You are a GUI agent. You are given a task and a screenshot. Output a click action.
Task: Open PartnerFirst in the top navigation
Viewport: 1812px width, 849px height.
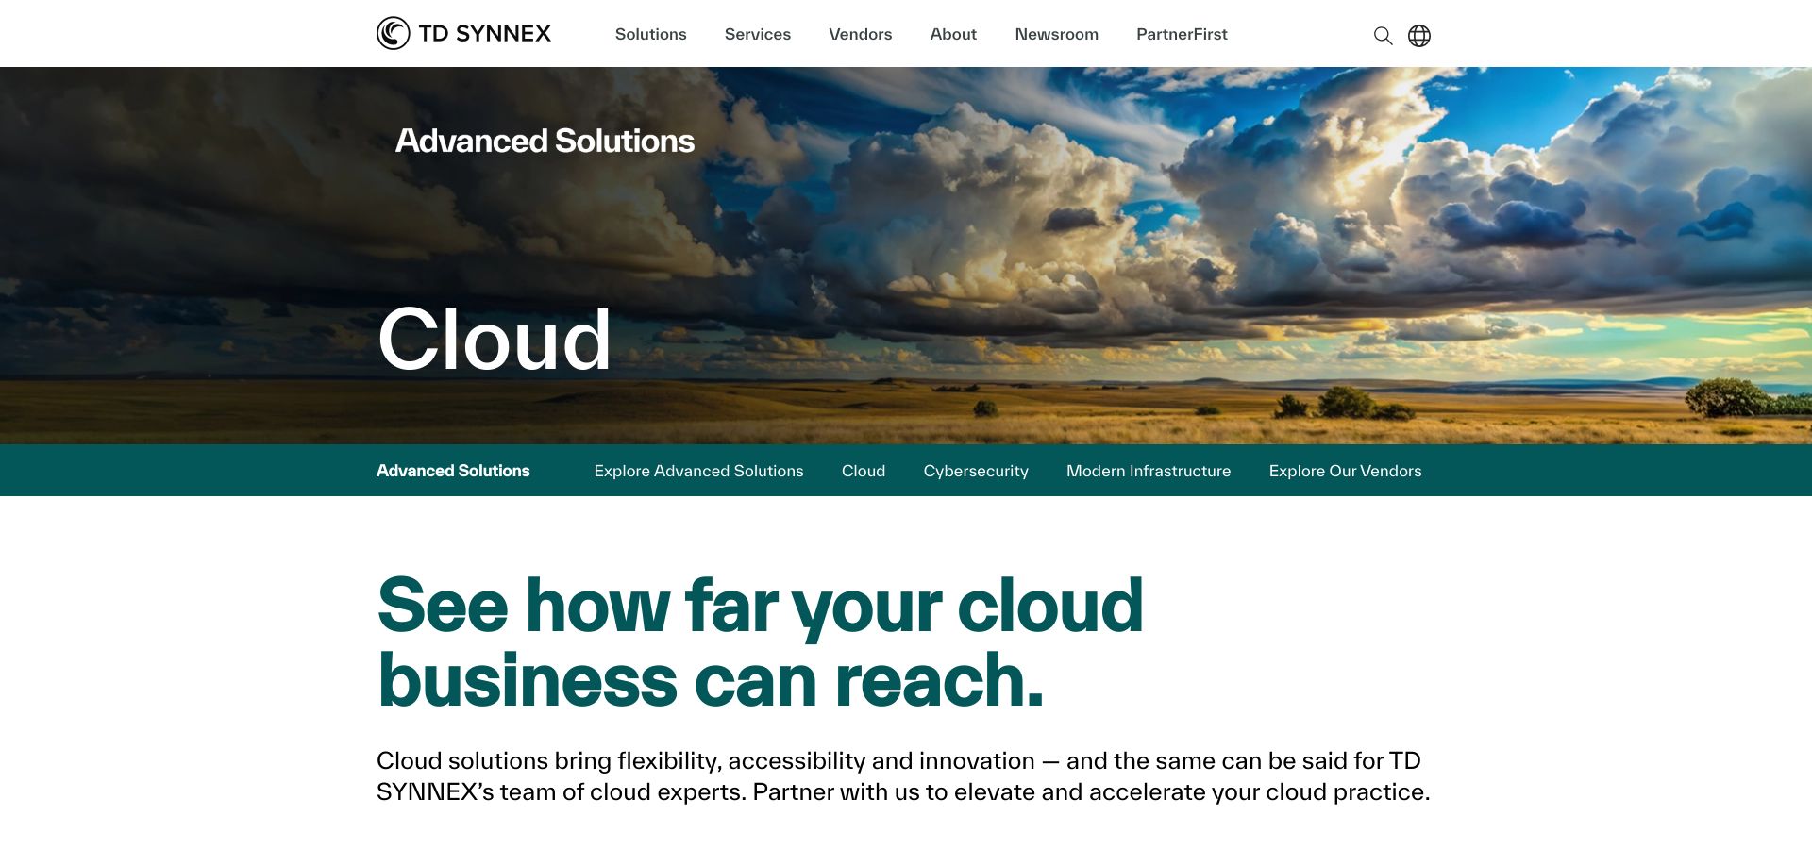pyautogui.click(x=1182, y=34)
